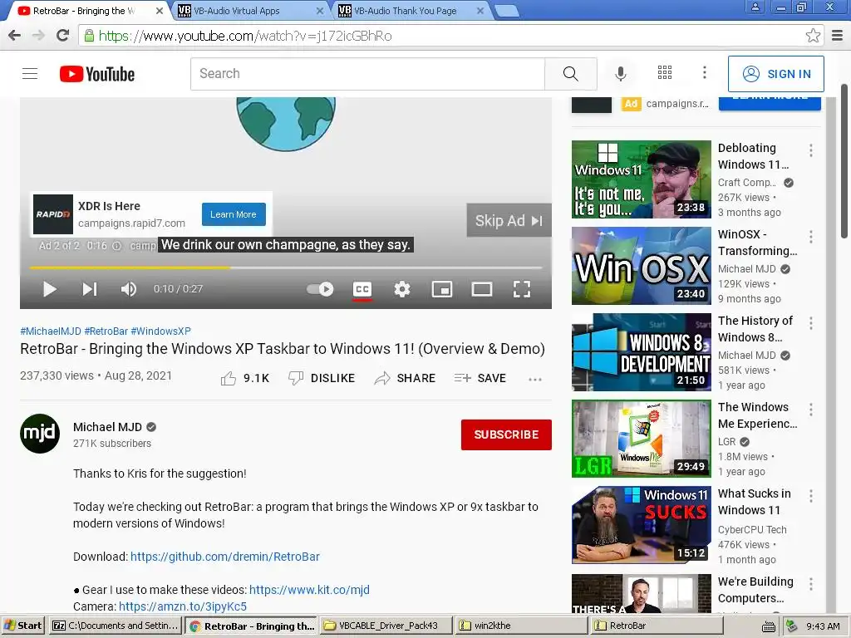The image size is (851, 638).
Task: Seek along the video progress bar
Action: [x=286, y=267]
